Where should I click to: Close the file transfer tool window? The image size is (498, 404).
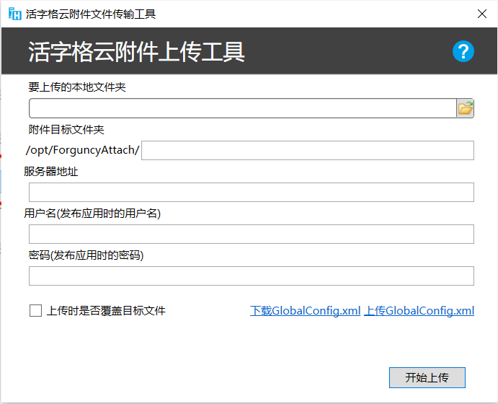tap(482, 14)
